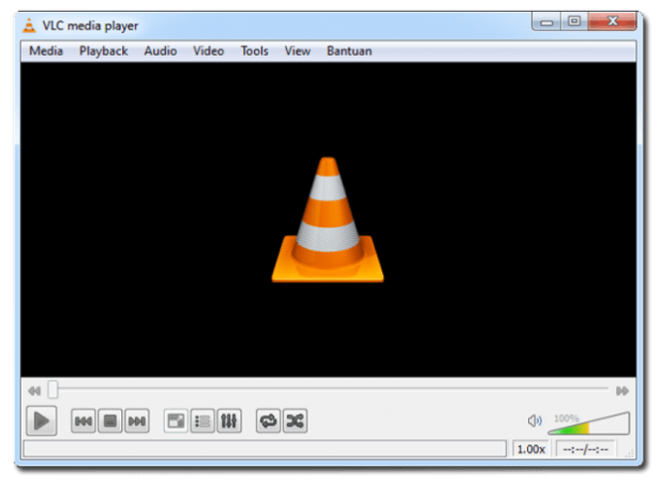The height and width of the screenshot is (480, 660).
Task: Mute audio via the speaker icon
Action: [x=534, y=420]
